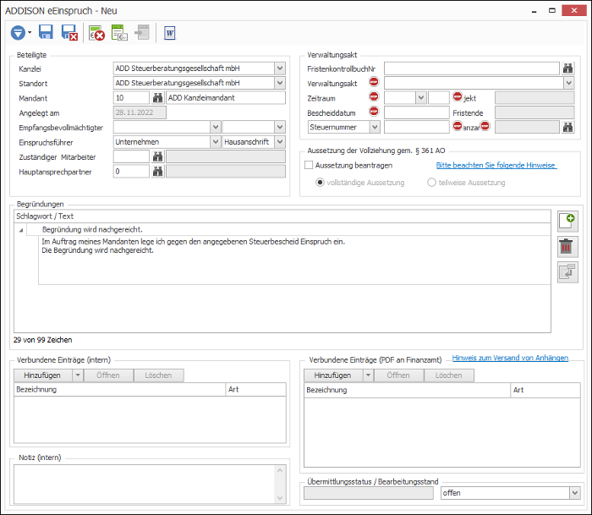Image resolution: width=592 pixels, height=515 pixels.
Task: Click red error icon beside Verwaltungsakt
Action: (x=374, y=81)
